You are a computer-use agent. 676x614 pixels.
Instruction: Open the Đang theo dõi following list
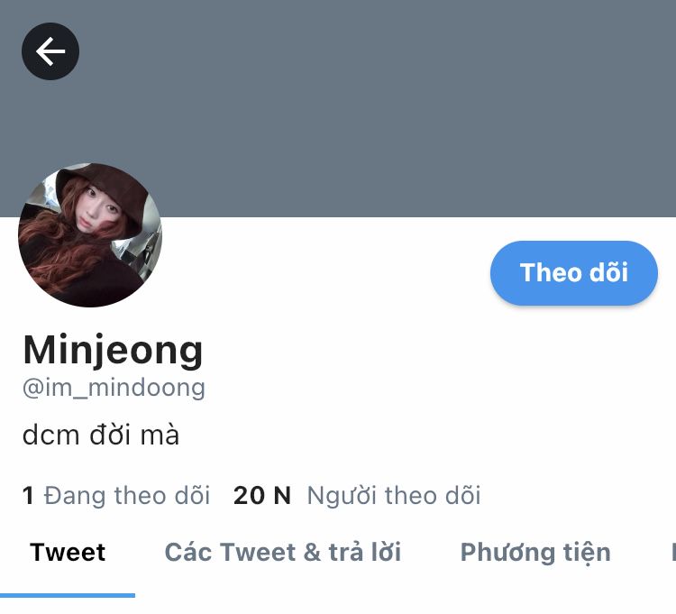127,495
